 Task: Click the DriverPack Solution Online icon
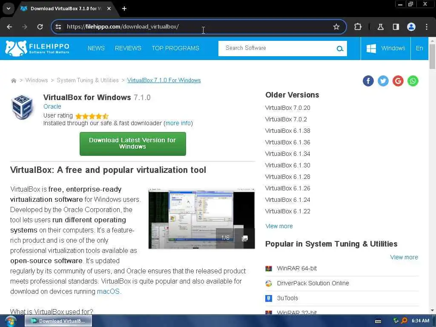(269, 283)
